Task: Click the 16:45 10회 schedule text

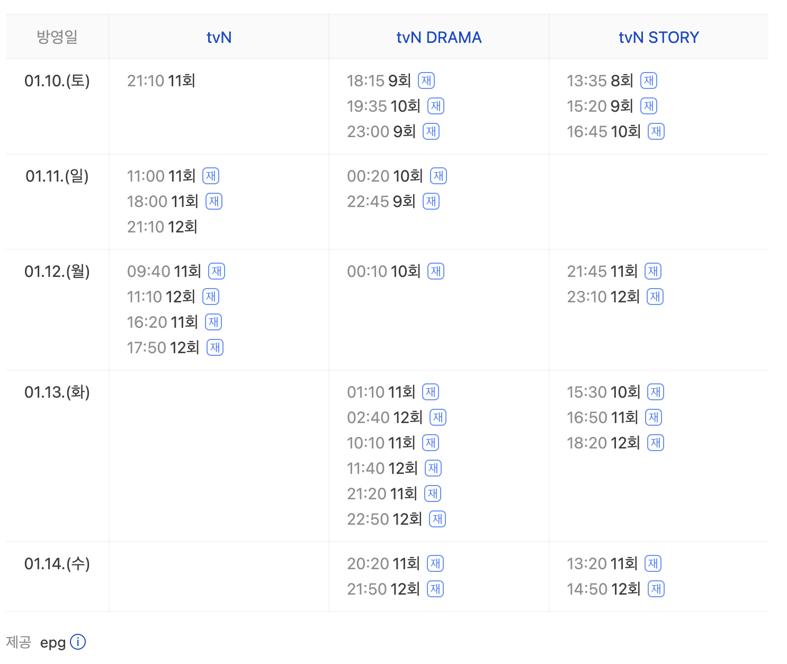Action: tap(604, 131)
